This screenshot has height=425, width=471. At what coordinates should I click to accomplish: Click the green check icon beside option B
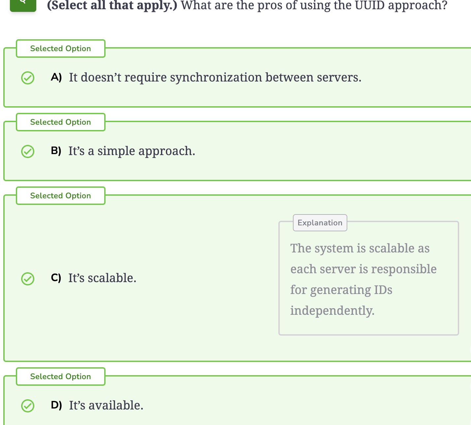click(28, 151)
